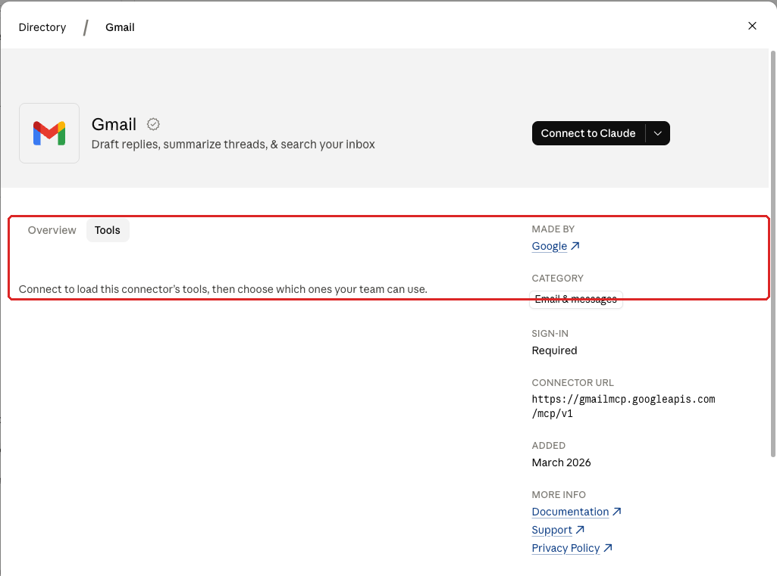Screen dimensions: 777x576
Task: Go back to Directory breadcrumb
Action: click(42, 27)
